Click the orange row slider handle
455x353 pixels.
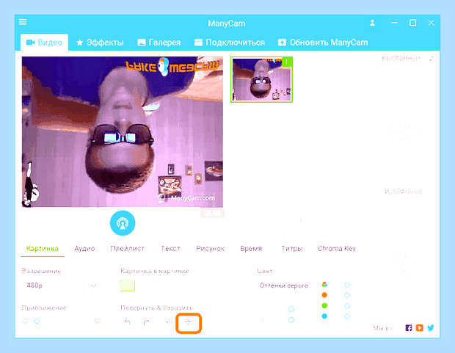[x=347, y=295]
